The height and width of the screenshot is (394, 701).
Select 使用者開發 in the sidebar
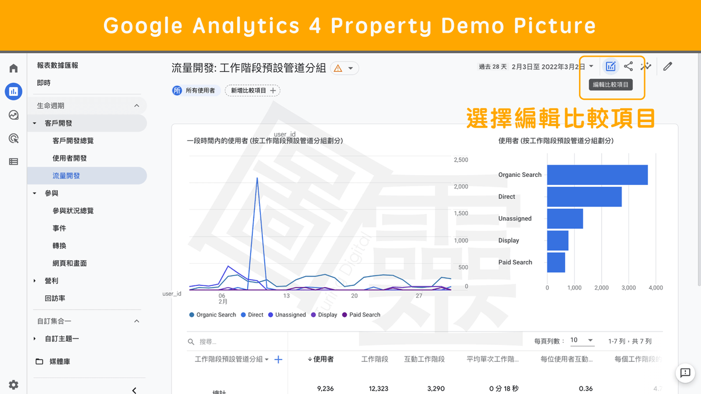click(x=70, y=158)
